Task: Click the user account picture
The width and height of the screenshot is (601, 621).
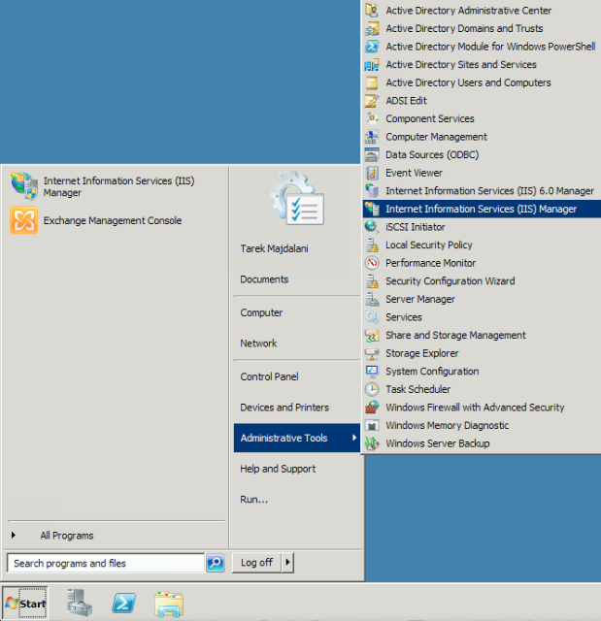Action: pos(297,198)
